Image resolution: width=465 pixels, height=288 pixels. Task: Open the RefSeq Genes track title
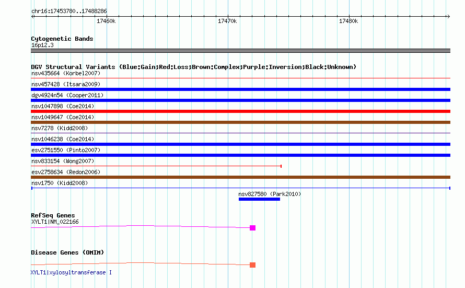pyautogui.click(x=53, y=216)
